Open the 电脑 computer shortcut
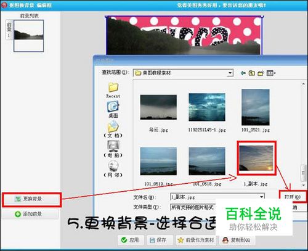 click(x=113, y=149)
